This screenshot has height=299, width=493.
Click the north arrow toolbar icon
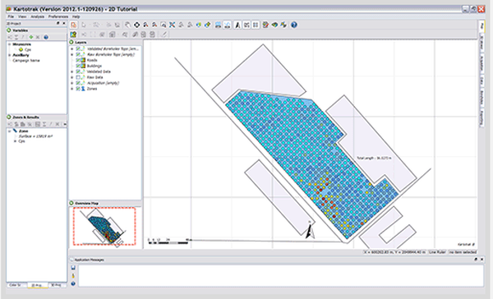(237, 25)
